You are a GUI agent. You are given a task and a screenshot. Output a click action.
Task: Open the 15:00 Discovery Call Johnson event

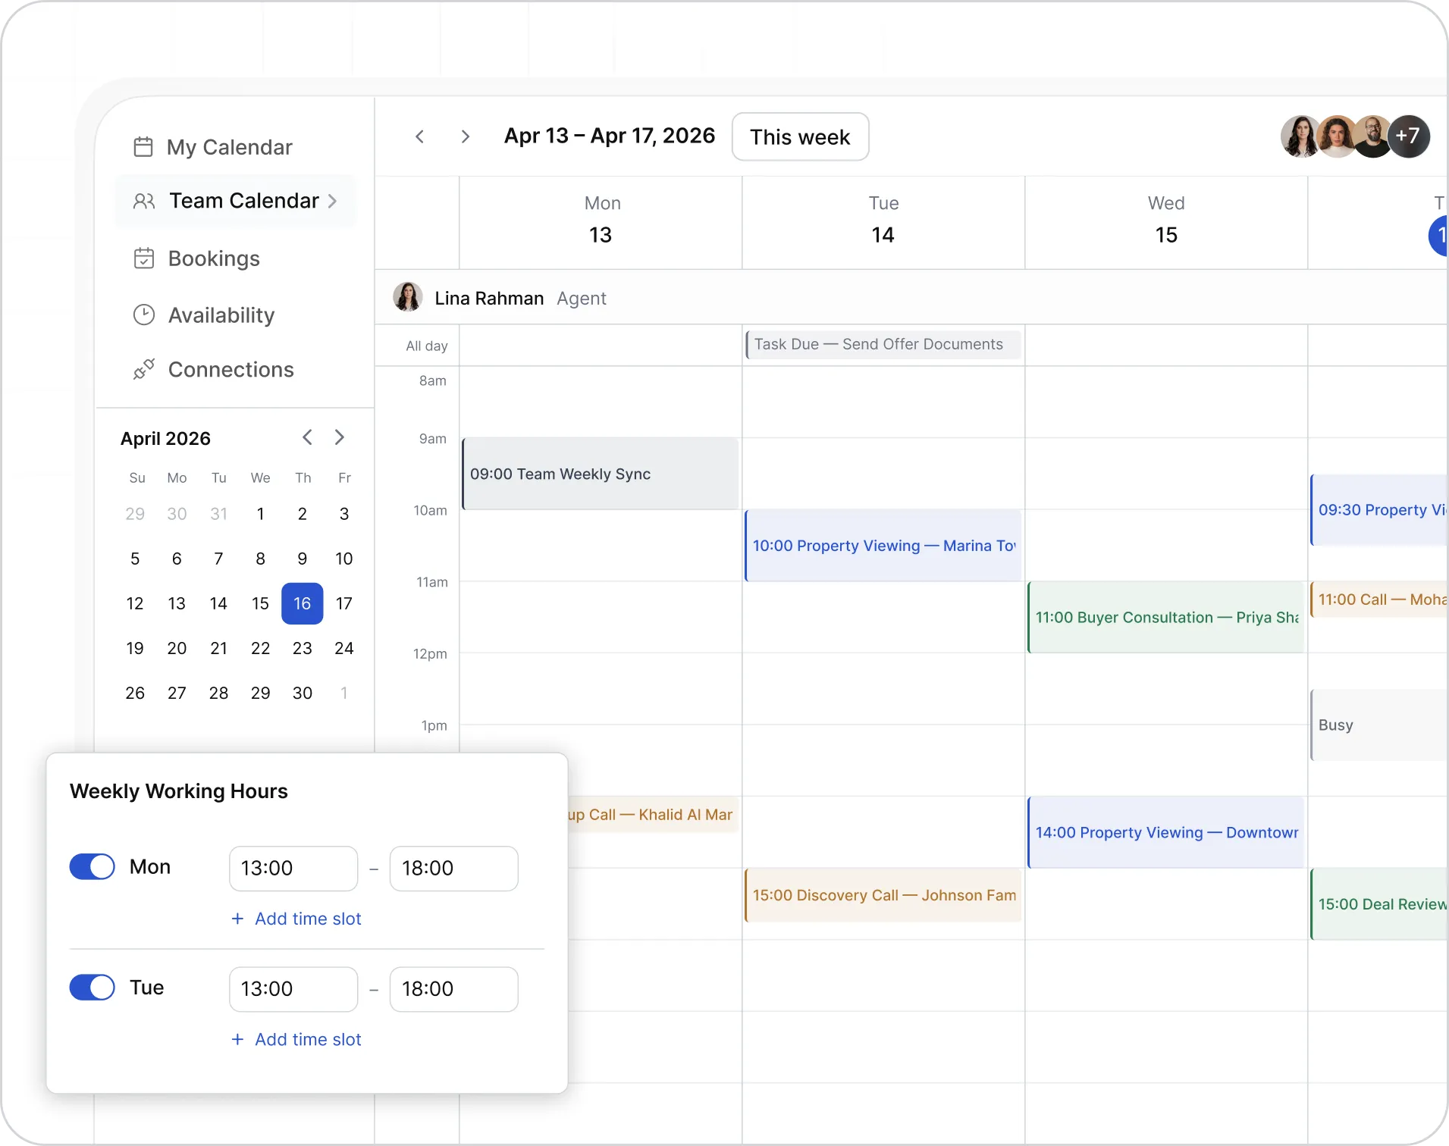(x=883, y=895)
